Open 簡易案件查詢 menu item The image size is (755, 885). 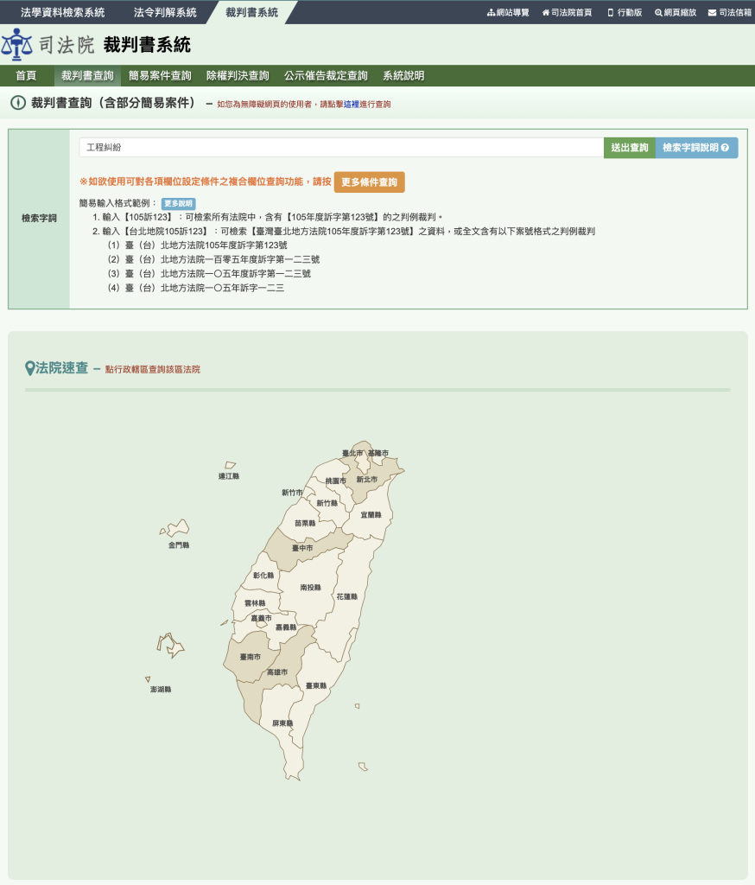point(160,76)
